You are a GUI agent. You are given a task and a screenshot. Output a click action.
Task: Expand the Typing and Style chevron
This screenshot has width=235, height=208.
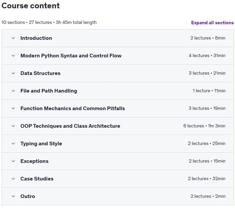[13, 144]
